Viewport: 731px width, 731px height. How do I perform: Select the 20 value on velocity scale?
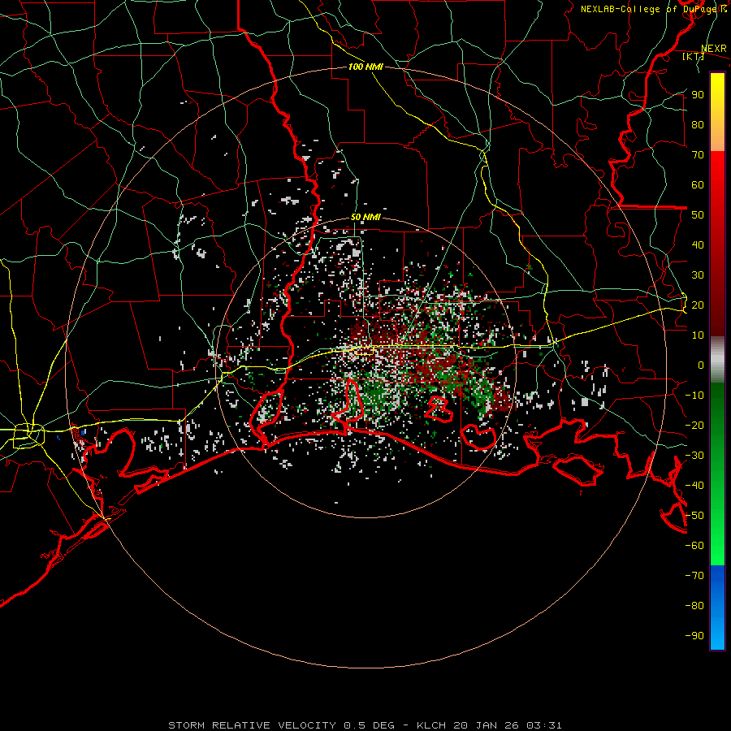[698, 305]
